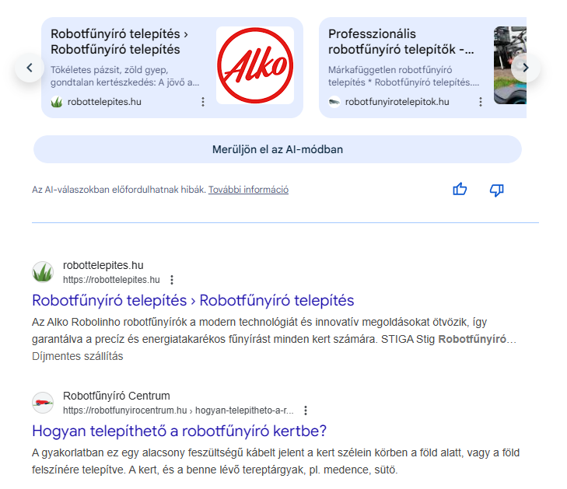
Task: Click robottelepites.hu site name above result
Action: pyautogui.click(x=103, y=265)
